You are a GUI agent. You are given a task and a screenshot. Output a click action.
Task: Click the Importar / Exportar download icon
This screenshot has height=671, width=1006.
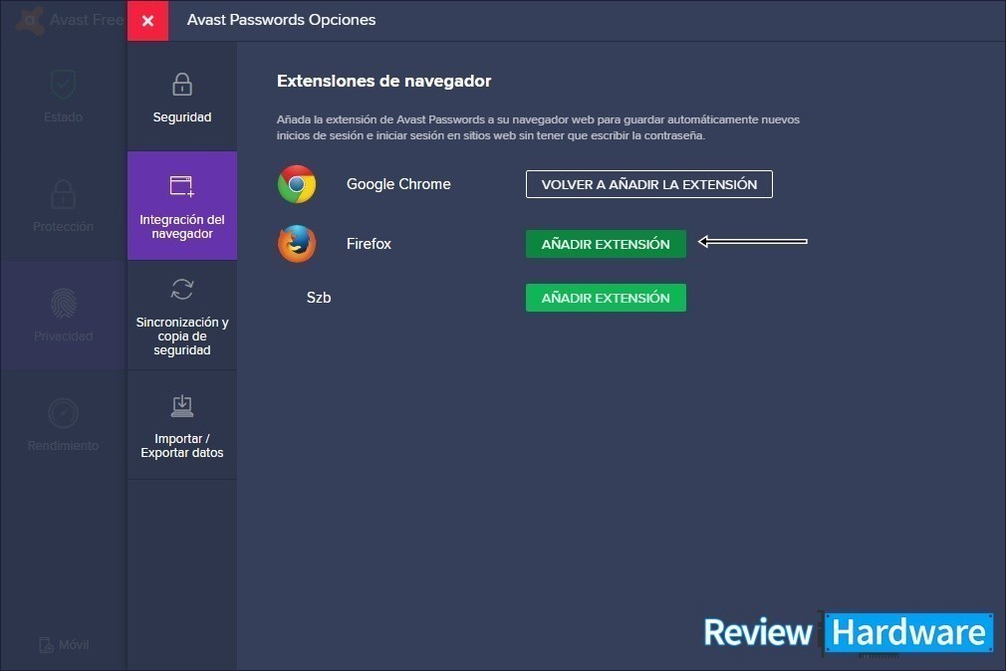(182, 405)
